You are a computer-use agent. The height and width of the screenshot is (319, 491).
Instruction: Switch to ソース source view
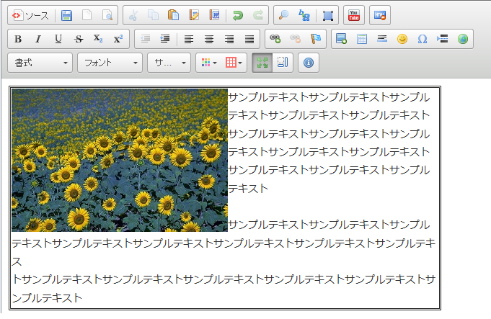[x=30, y=15]
